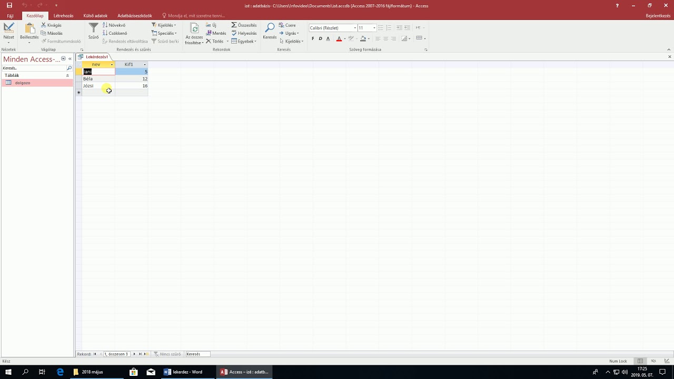Apply bold with the F button

point(313,38)
